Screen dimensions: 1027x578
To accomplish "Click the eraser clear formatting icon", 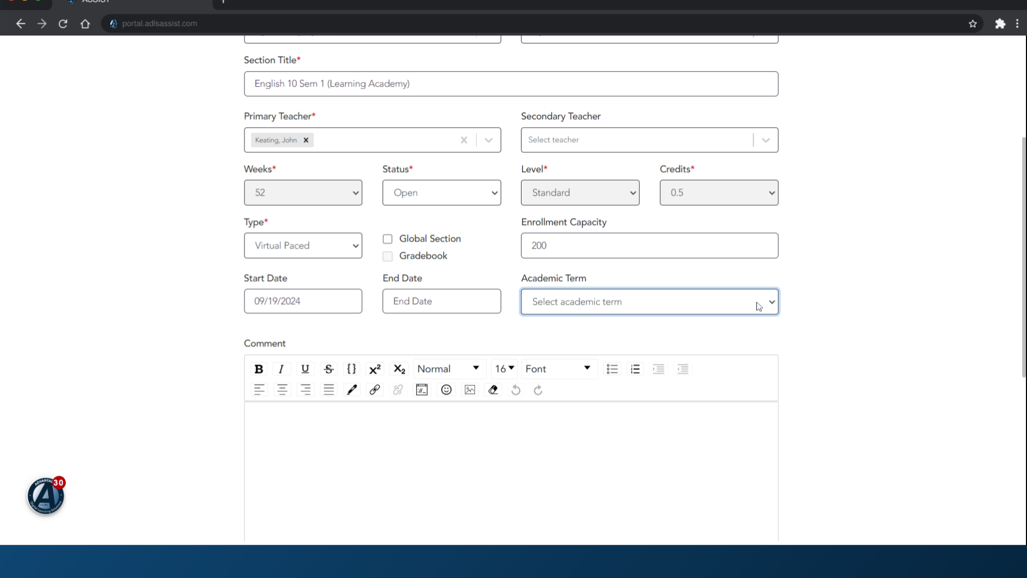I will coord(493,390).
